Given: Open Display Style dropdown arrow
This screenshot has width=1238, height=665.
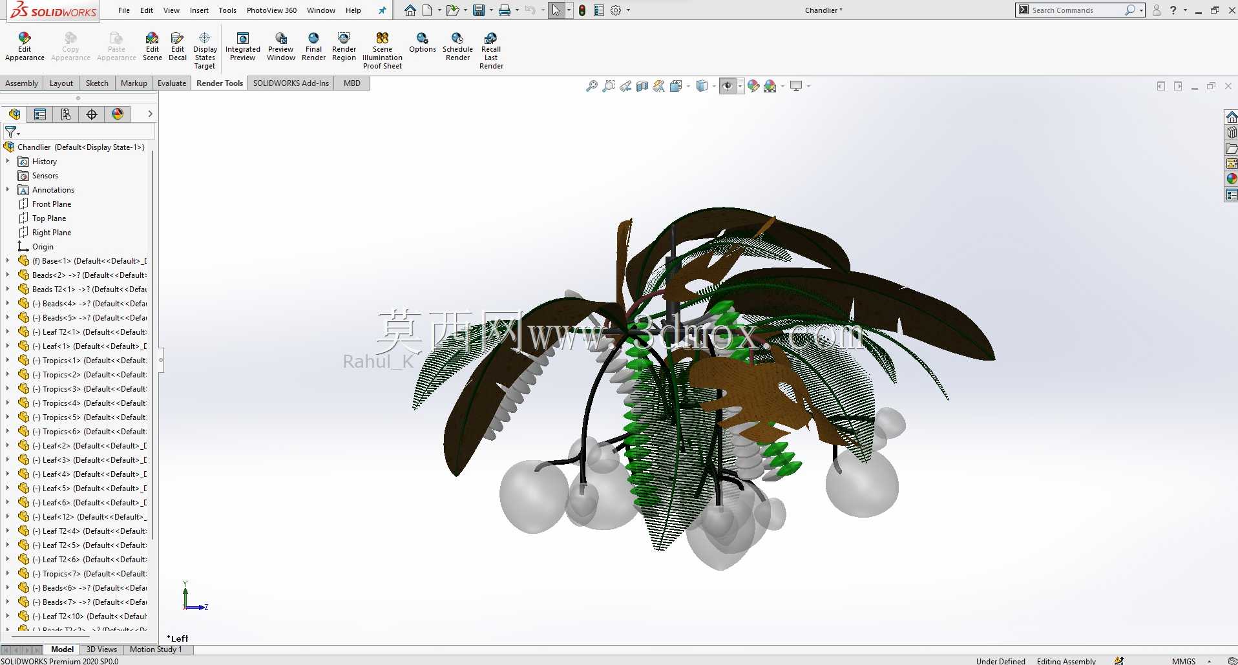Looking at the screenshot, I should pyautogui.click(x=713, y=86).
